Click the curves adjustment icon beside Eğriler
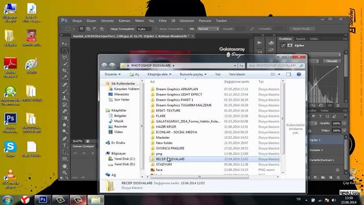 click(283, 45)
